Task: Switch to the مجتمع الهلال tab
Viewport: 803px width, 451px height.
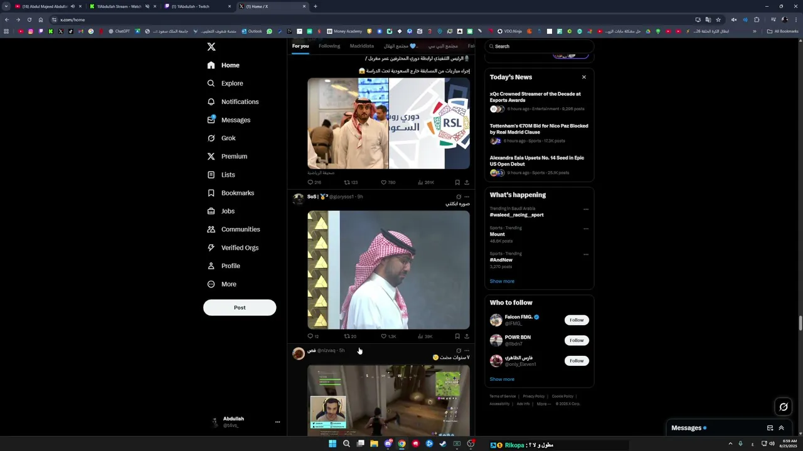Action: pos(400,46)
